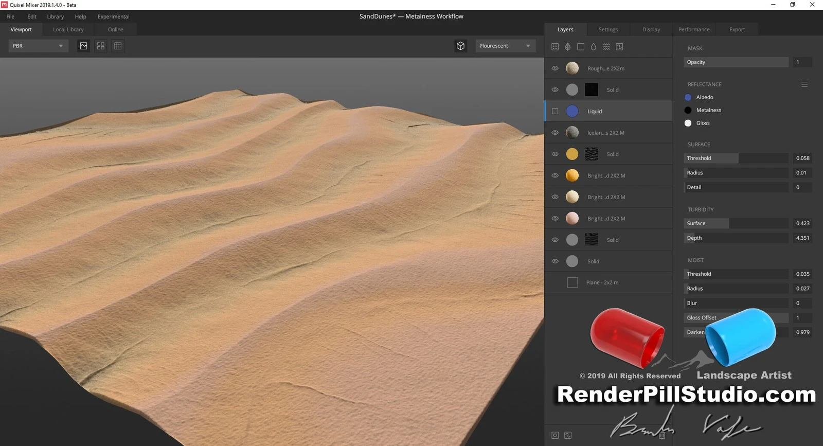Adjust the Surface section Radius slider
Screen dimensions: 823x446
click(736, 173)
